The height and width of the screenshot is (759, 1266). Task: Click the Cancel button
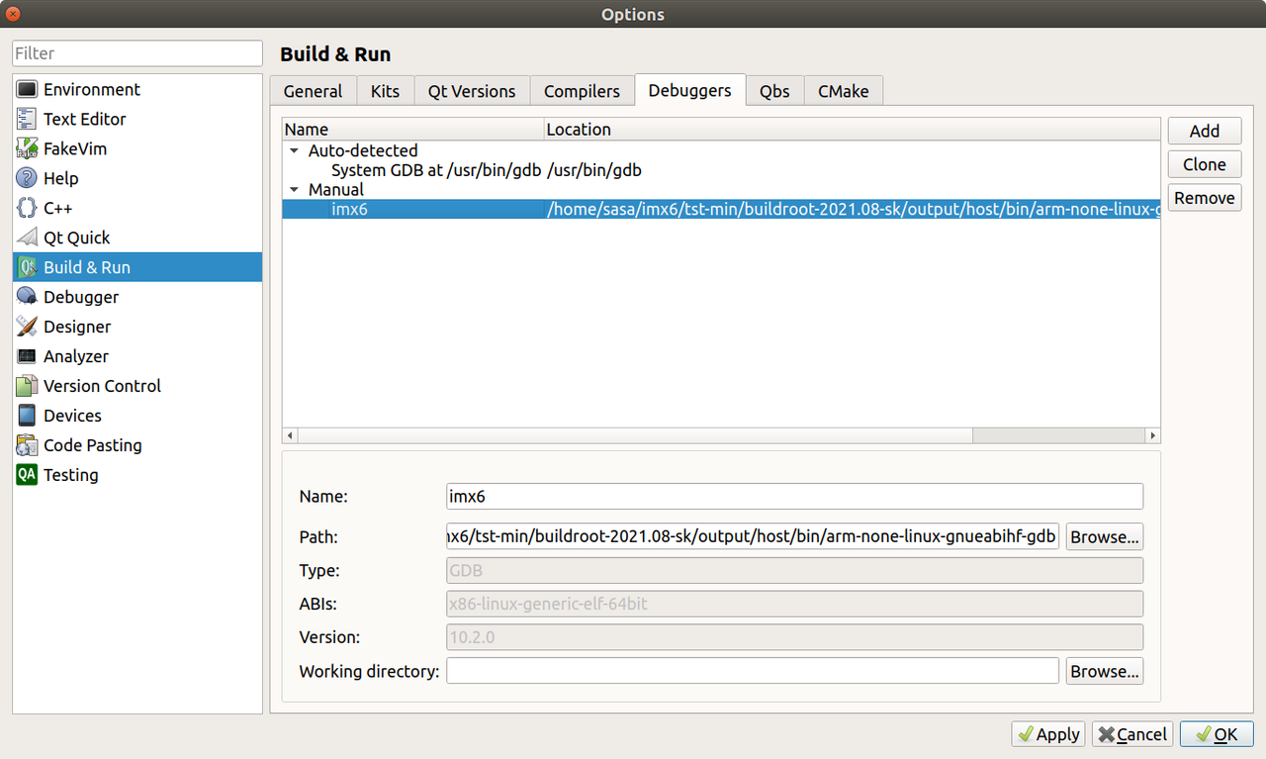click(1132, 734)
